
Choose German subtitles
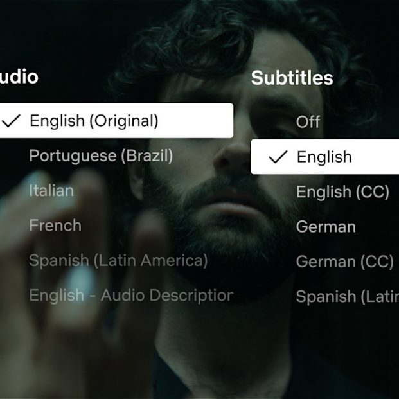326,227
